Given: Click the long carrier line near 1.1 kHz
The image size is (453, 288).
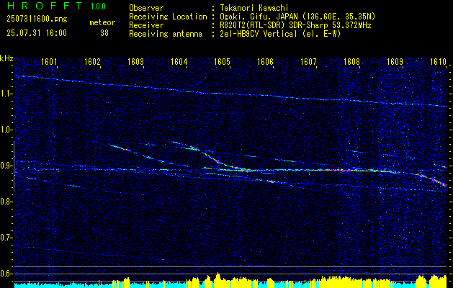Looking at the screenshot, I should point(230,91).
